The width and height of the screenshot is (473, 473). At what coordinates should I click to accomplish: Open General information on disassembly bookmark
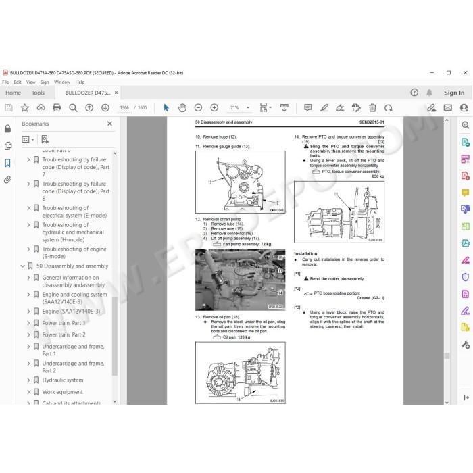click(x=73, y=281)
